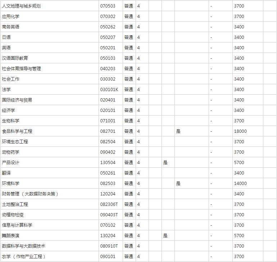
Task: Select the 18000 tuition fee cell
Action: pos(240,131)
